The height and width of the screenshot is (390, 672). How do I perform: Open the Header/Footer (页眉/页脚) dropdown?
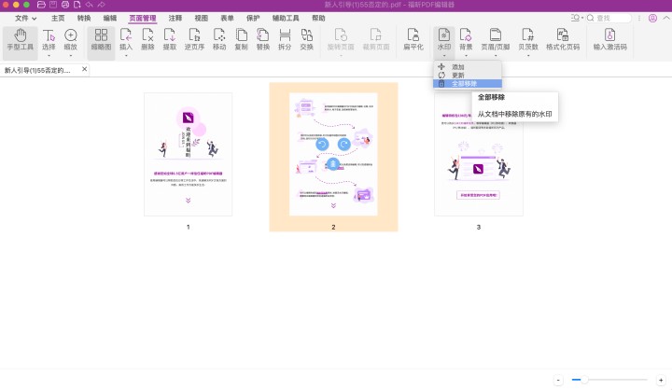coord(496,55)
